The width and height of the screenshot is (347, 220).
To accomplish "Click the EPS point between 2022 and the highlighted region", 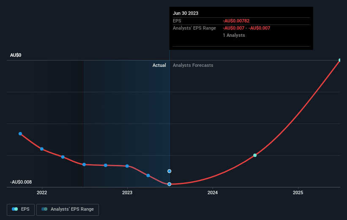I will coord(63,157).
